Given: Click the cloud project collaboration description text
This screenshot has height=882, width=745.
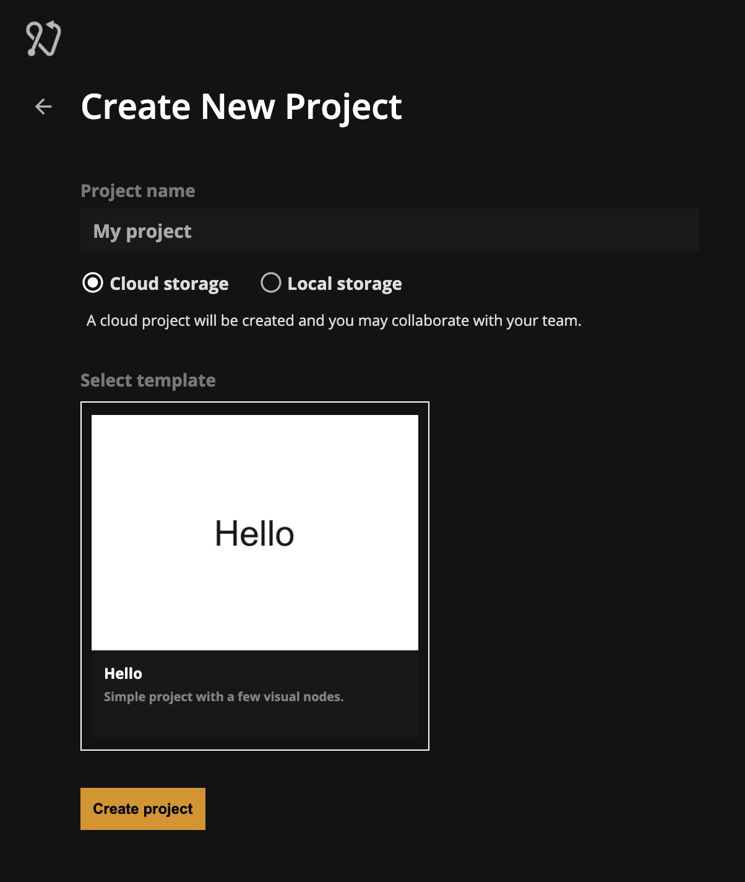Looking at the screenshot, I should point(334,321).
